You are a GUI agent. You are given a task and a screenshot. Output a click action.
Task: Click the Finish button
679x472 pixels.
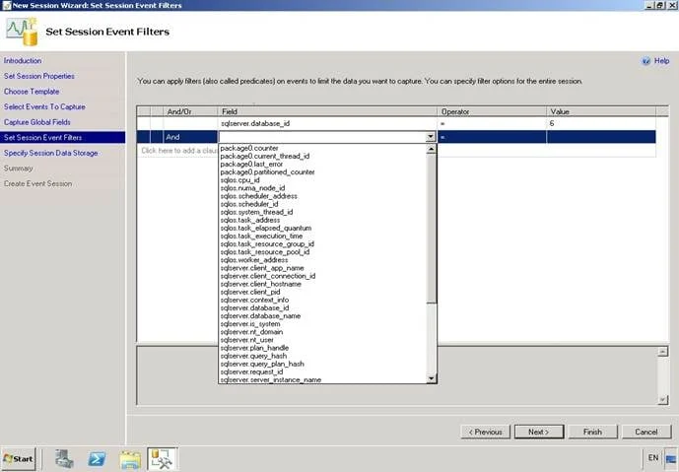(x=592, y=432)
